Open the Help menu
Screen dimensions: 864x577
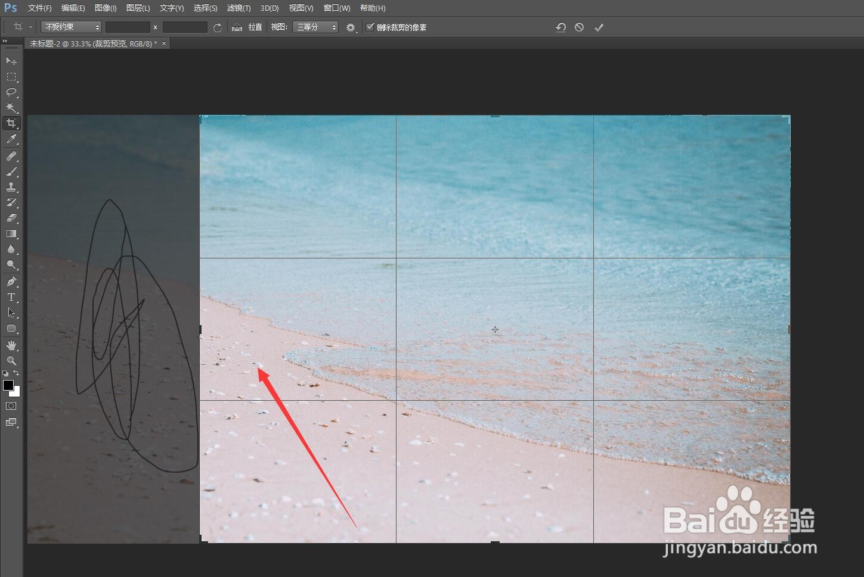[x=373, y=8]
